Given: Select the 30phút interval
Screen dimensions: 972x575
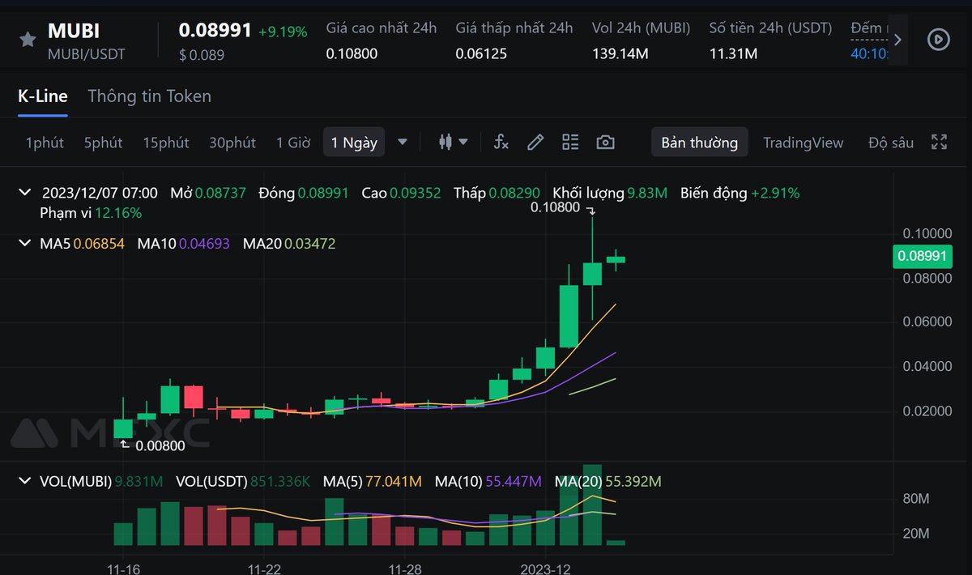Looking at the screenshot, I should pos(232,143).
